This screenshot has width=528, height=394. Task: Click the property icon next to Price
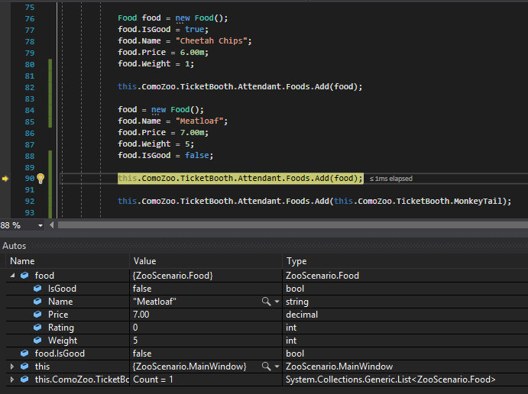click(x=38, y=315)
